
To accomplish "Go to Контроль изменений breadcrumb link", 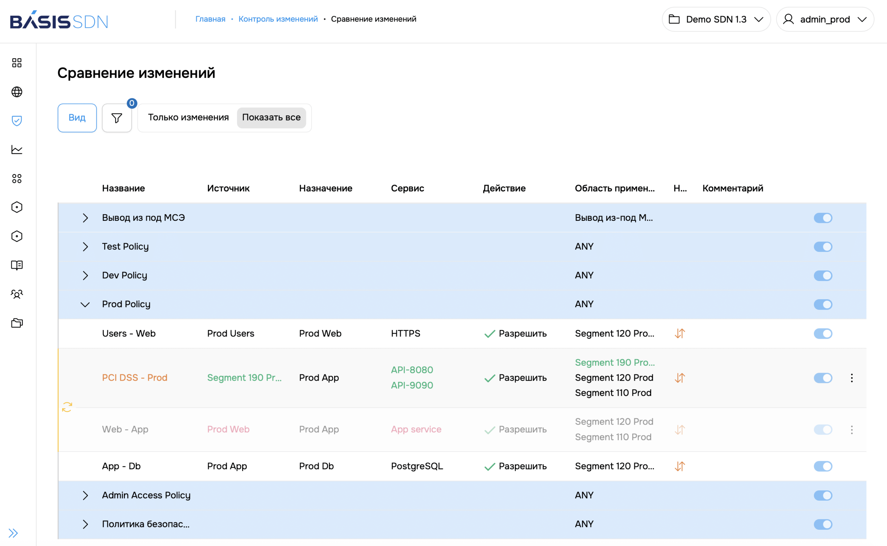I will (x=278, y=19).
